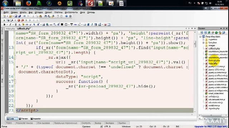The image size is (229, 128).
Task: Save file with the floppy disk icon
Action: tap(16, 16)
